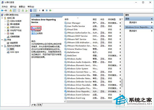Select WMI 控件 in the tree
The height and width of the screenshot is (110, 154).
[14, 52]
